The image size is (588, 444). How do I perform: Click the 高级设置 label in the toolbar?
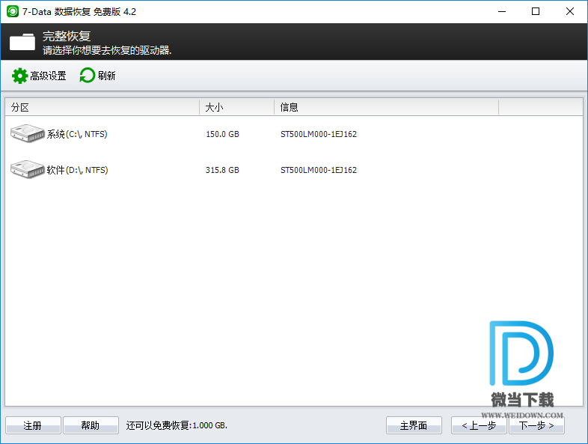pos(48,76)
